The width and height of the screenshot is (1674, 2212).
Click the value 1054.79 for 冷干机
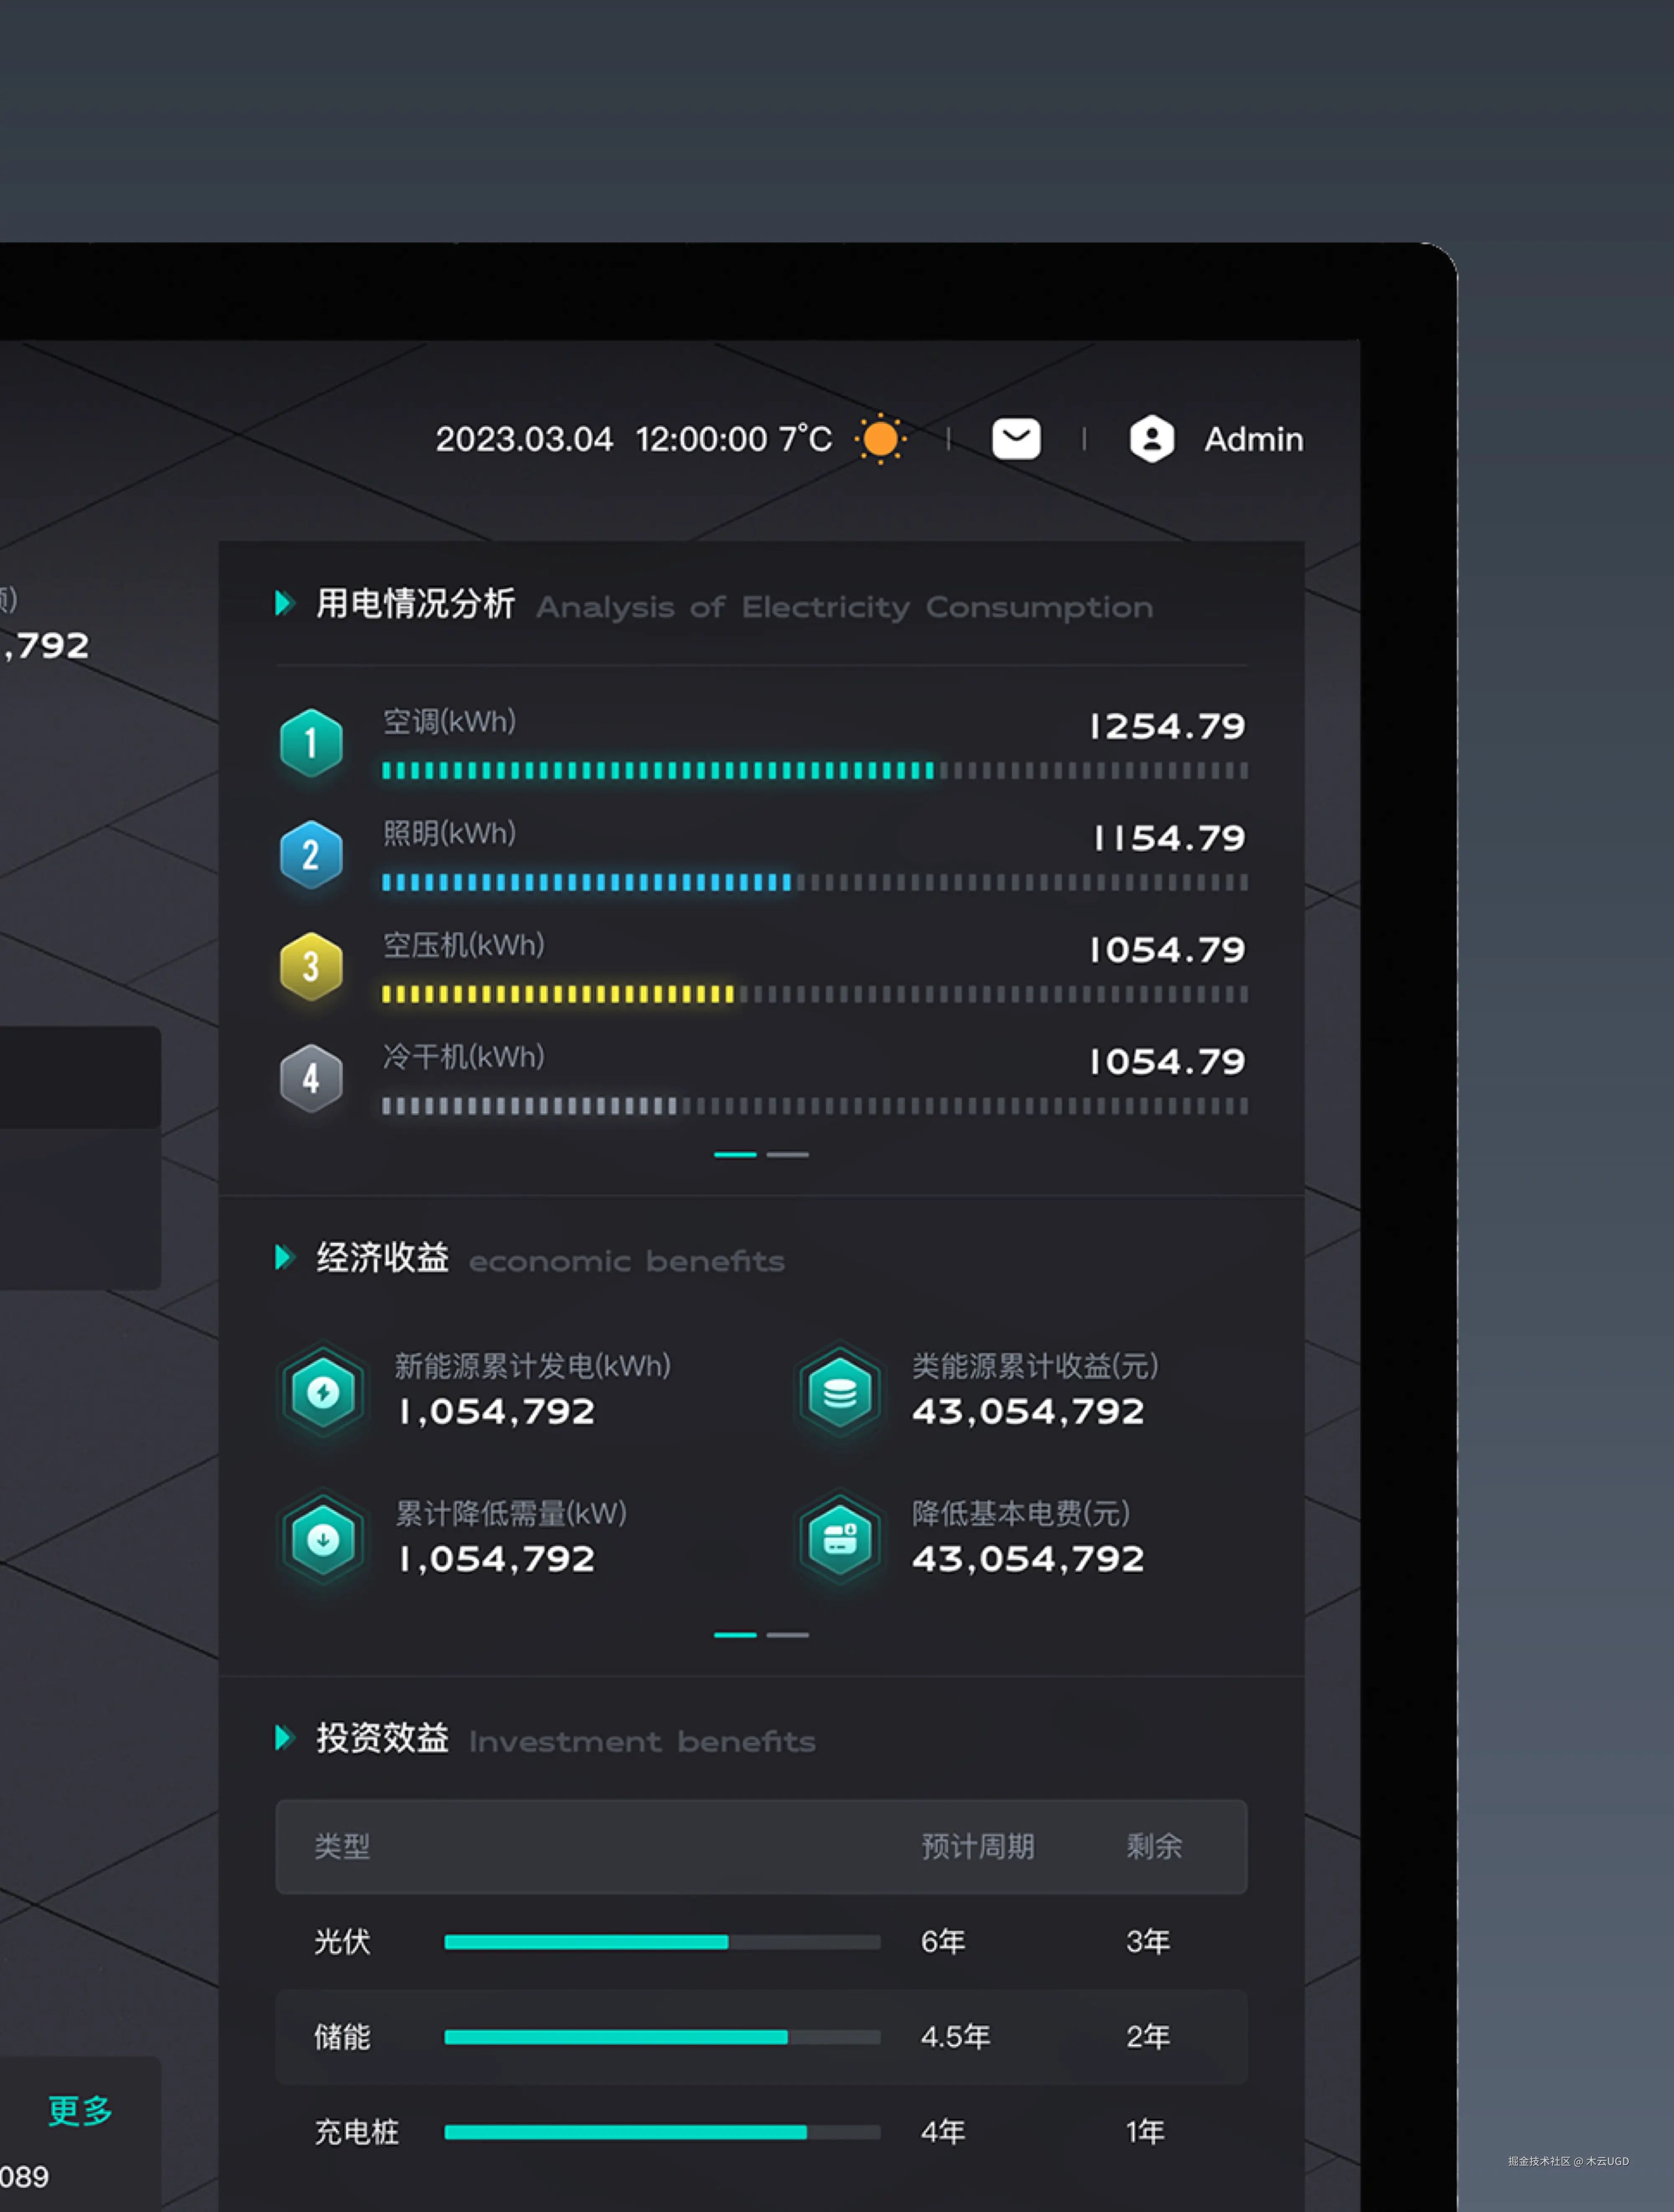pos(1168,1062)
